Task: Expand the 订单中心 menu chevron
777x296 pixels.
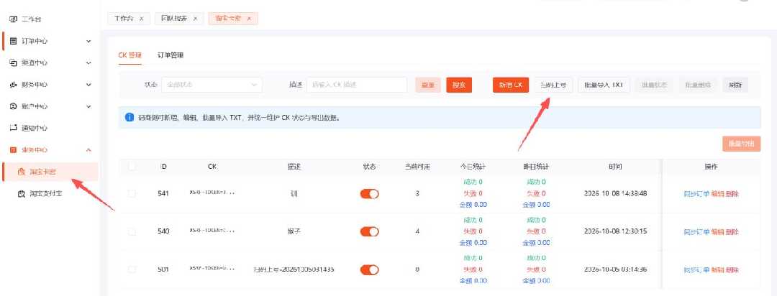Action: tap(88, 41)
